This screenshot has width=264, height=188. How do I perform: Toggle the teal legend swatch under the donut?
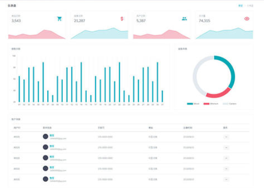(x=190, y=104)
